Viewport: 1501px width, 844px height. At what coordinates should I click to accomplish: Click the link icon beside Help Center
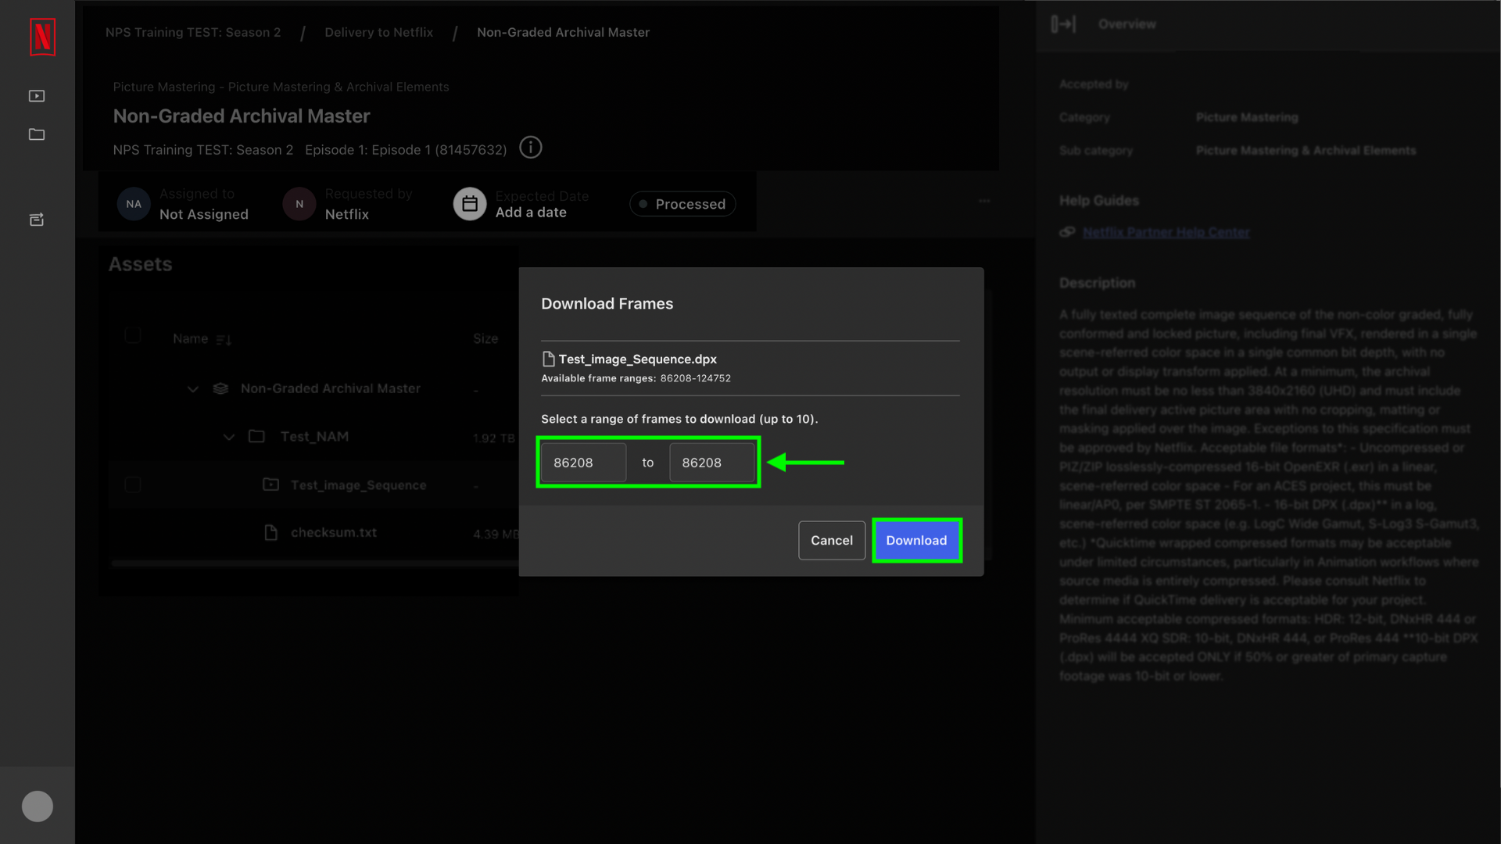(1067, 232)
